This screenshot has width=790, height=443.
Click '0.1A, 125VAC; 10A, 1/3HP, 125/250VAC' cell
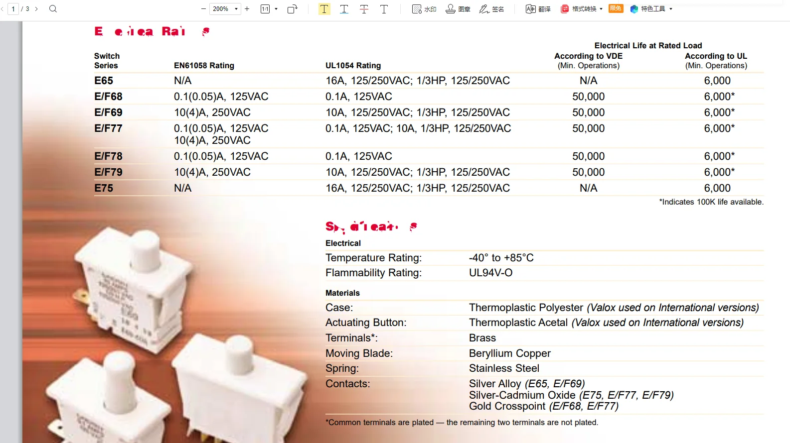tap(418, 128)
